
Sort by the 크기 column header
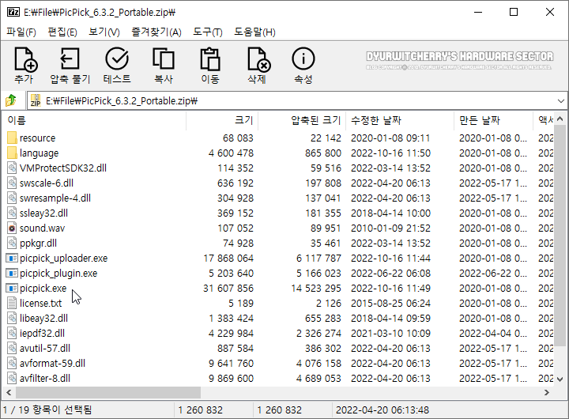coord(222,120)
